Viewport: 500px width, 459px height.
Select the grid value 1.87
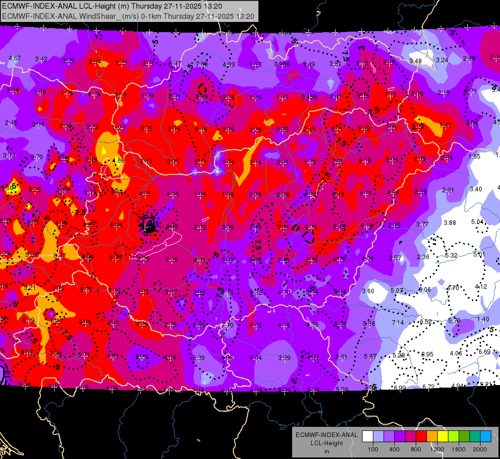pos(445,125)
